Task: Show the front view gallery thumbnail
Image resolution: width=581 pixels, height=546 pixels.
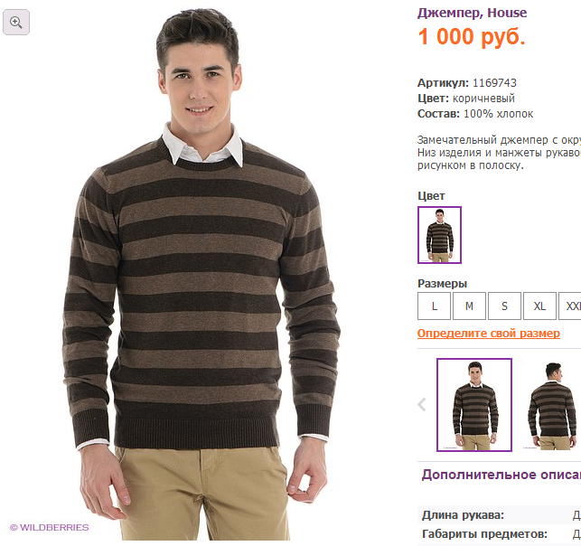Action: (x=474, y=405)
